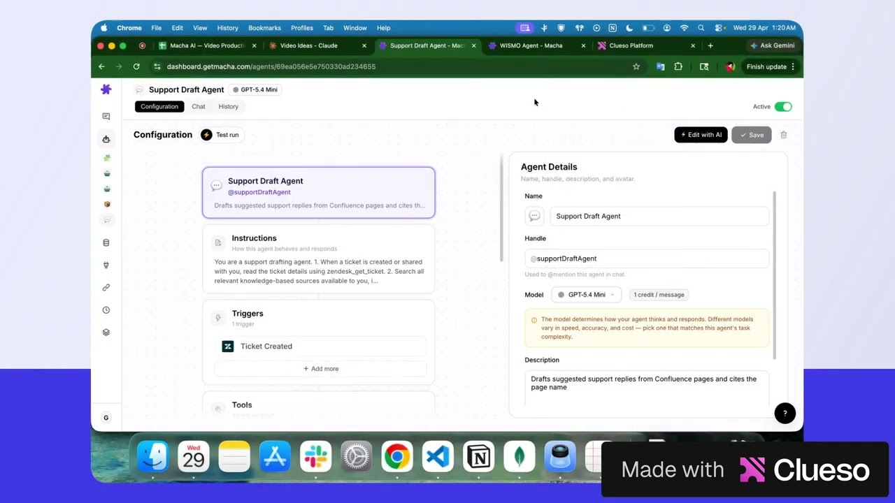Click the Test run button
The width and height of the screenshot is (895, 503).
[221, 135]
